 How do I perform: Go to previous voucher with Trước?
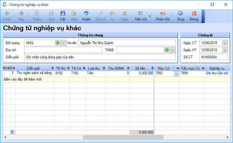tap(7, 16)
